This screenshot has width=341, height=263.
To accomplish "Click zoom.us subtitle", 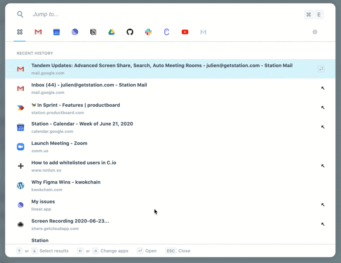I will (x=40, y=151).
